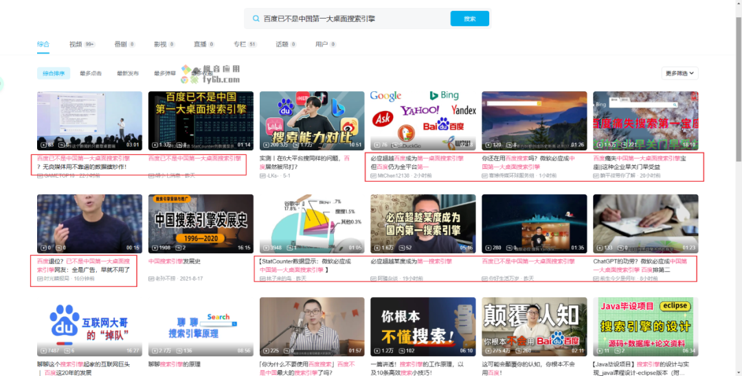Switch to the 视频 99+ tab
Viewport: 742px width, 376px height.
click(x=82, y=44)
